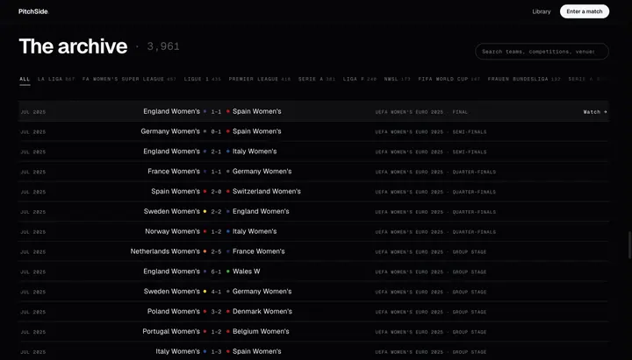Open the FIFA World Cup tab
This screenshot has width=632, height=360.
[x=449, y=79]
